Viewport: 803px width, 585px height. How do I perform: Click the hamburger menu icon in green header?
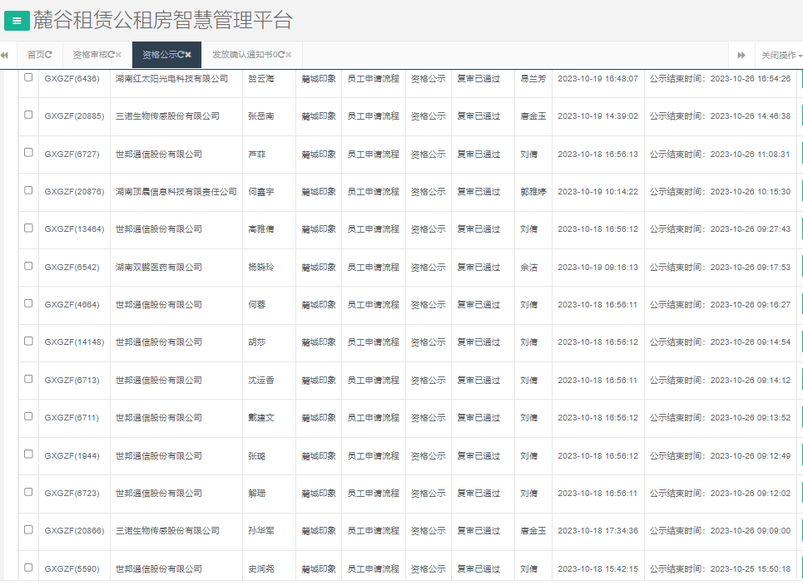pos(16,21)
